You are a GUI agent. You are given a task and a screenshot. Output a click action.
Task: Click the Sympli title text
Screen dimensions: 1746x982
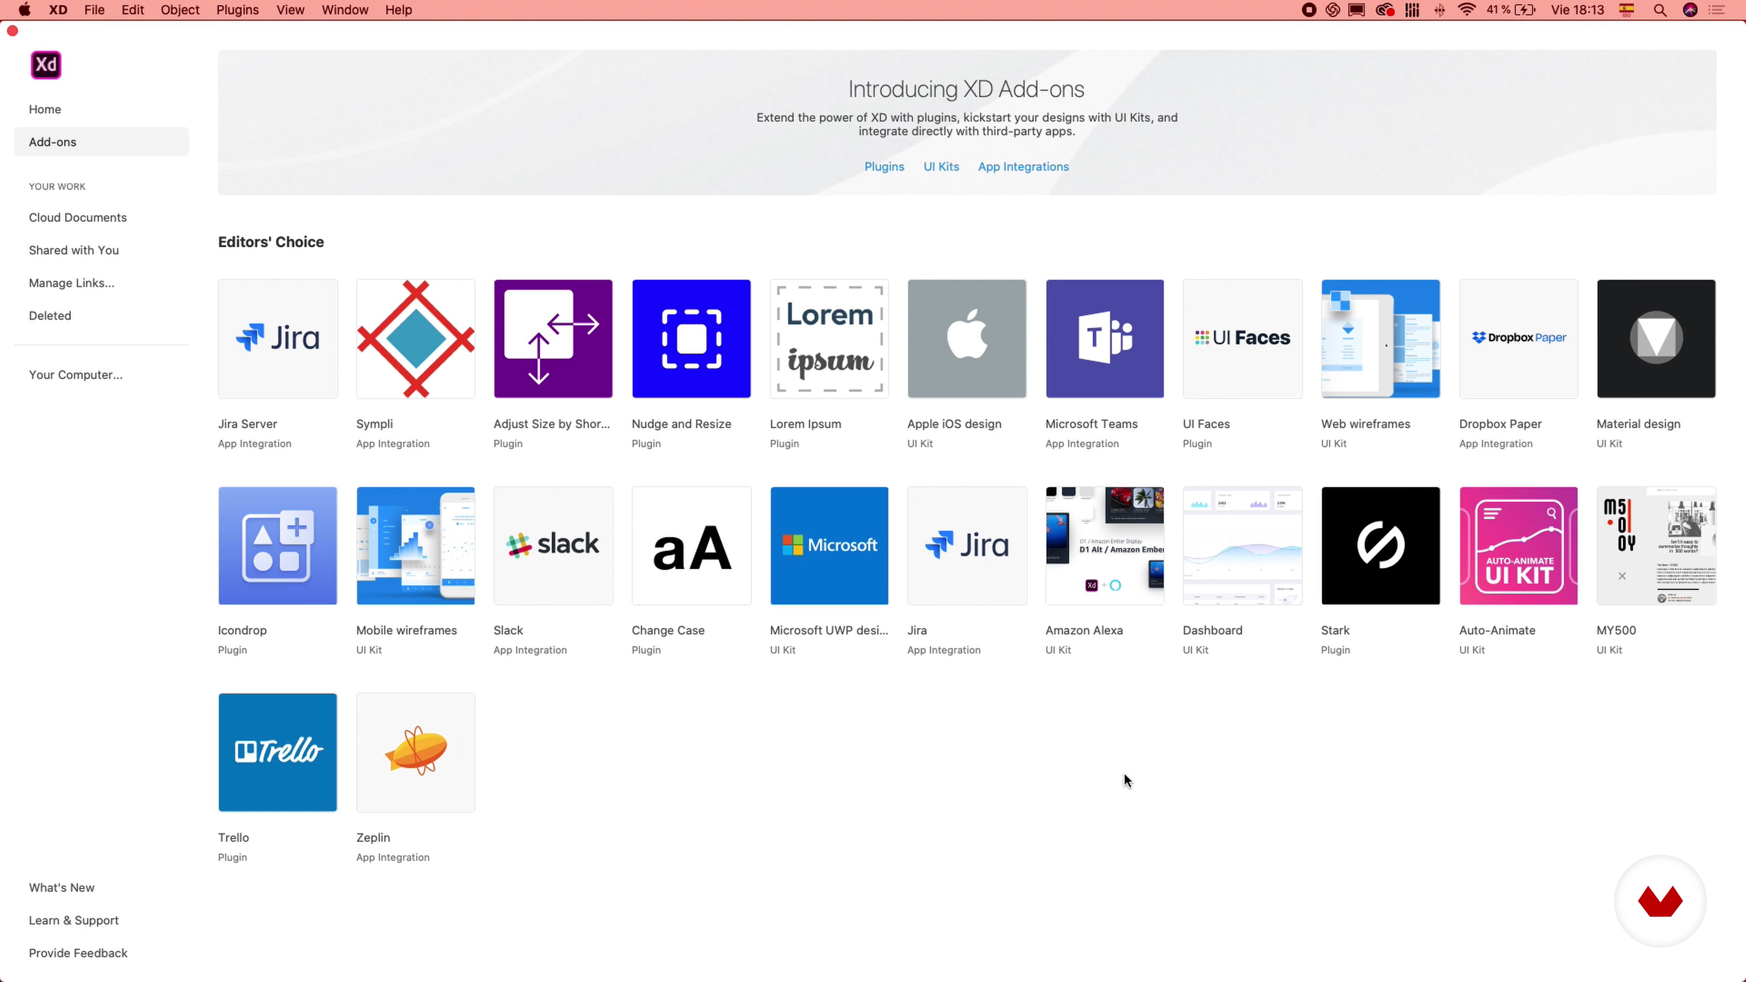(374, 424)
